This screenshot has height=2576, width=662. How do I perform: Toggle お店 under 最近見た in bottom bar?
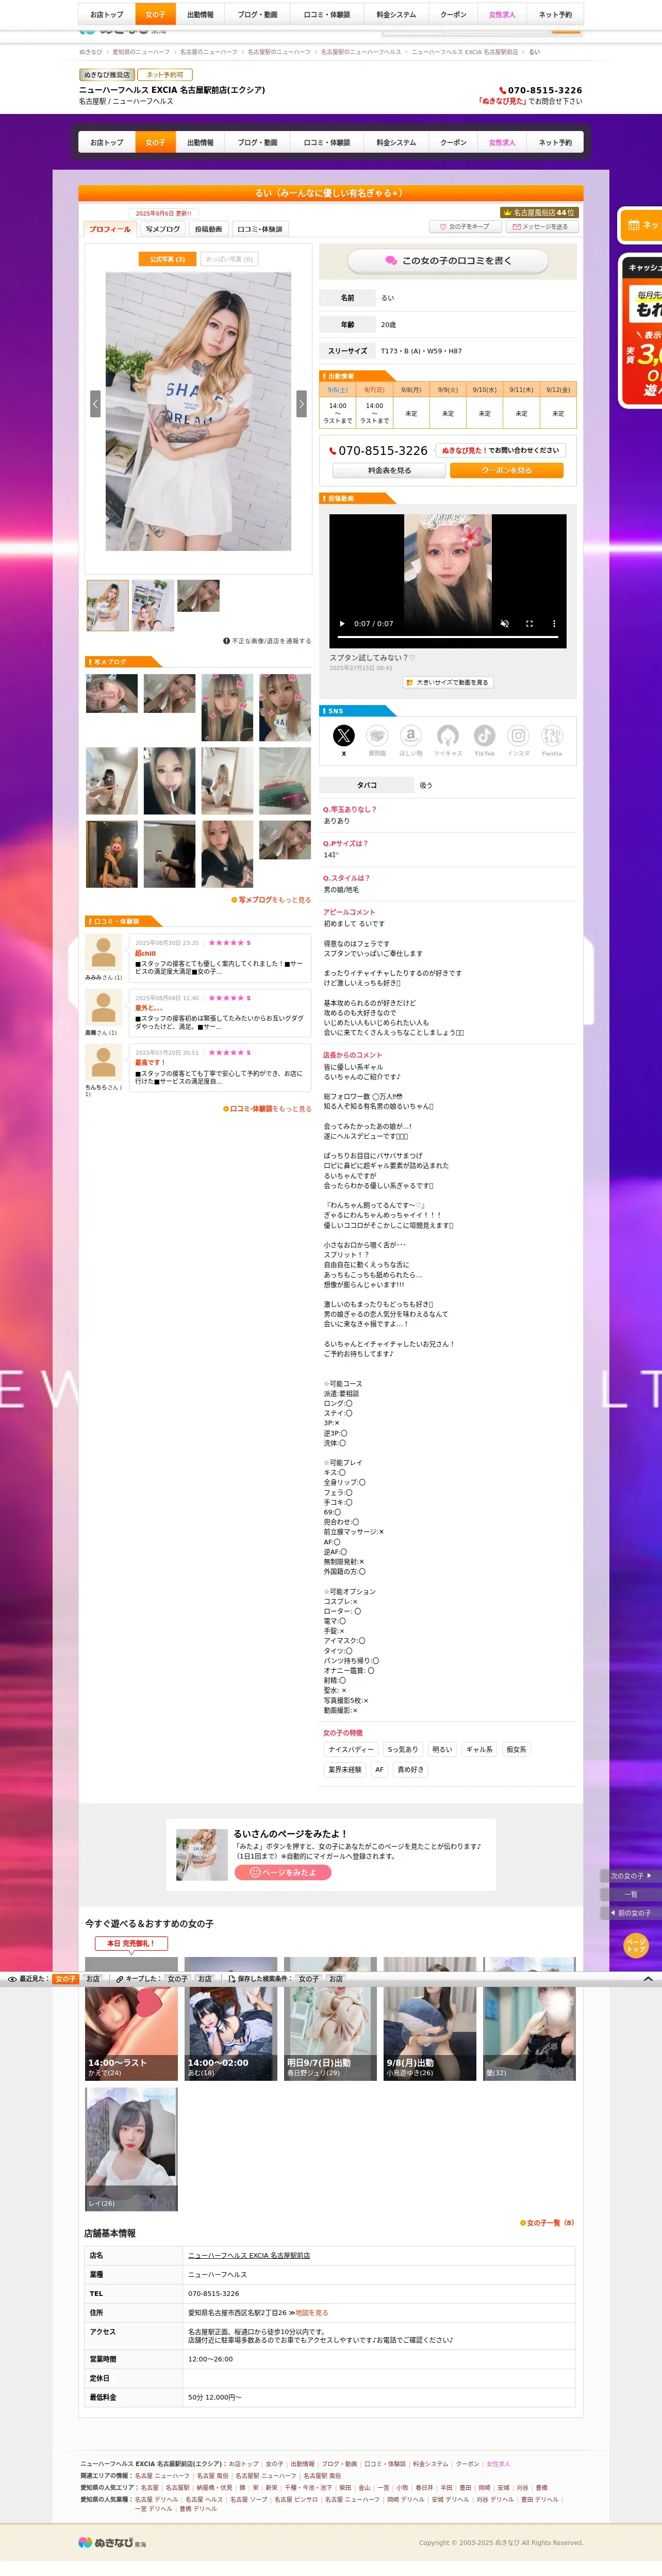pos(93,1979)
